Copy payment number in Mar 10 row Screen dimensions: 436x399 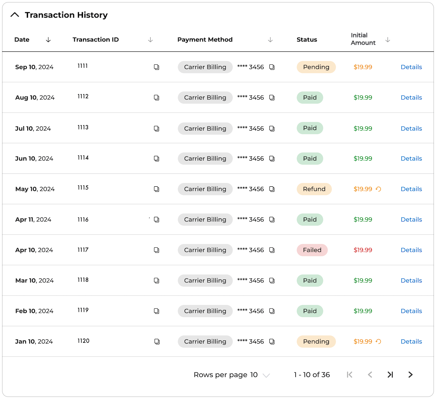pos(272,280)
